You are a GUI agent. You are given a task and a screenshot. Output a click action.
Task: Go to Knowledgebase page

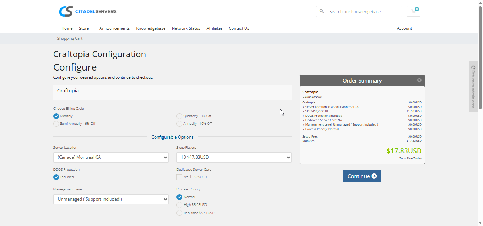point(151,28)
